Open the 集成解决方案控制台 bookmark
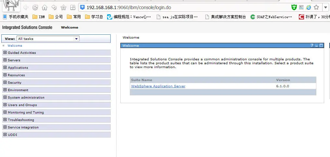The image size is (330, 157). click(x=226, y=17)
